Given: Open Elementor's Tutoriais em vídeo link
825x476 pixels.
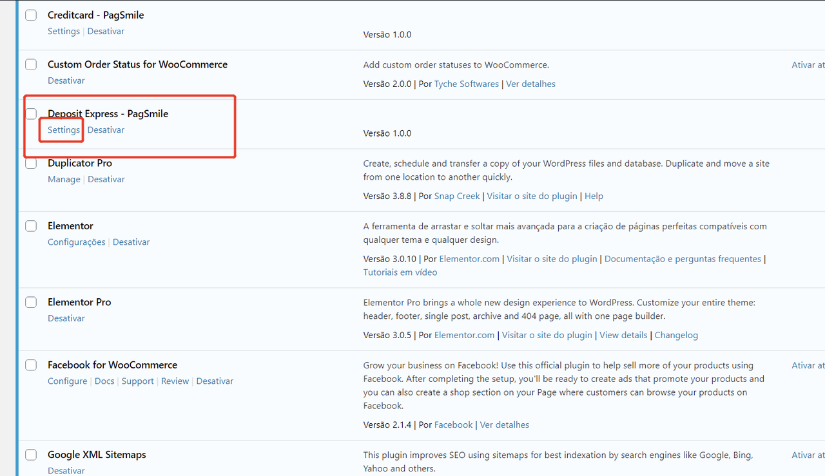Looking at the screenshot, I should (x=400, y=272).
